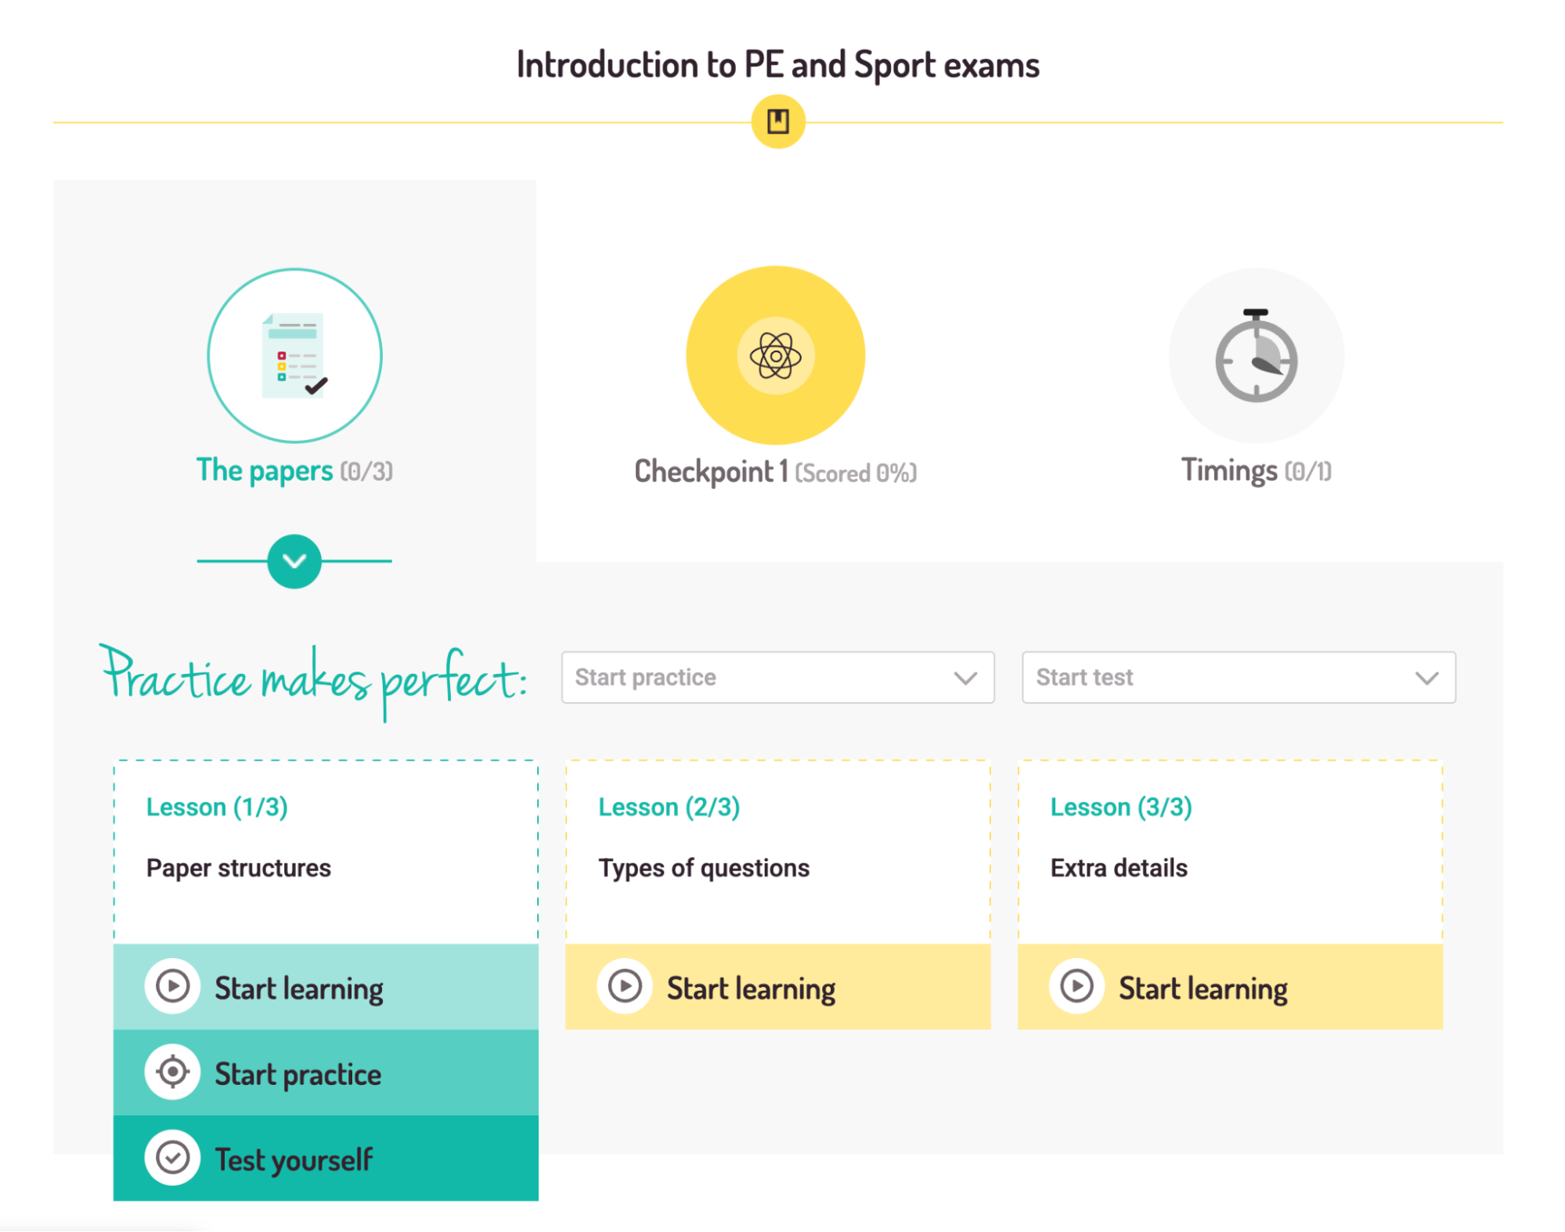Click the play icon on Lesson 2 Start learning

[x=624, y=986]
